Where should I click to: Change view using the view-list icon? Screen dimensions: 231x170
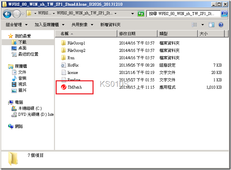194,25
